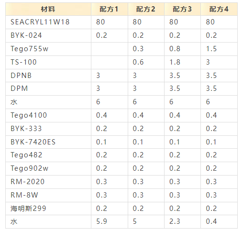Select the Tego4100 cell

click(48, 116)
